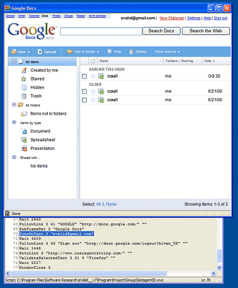Open the More actions dropdown
238x288 pixels.
tap(168, 52)
